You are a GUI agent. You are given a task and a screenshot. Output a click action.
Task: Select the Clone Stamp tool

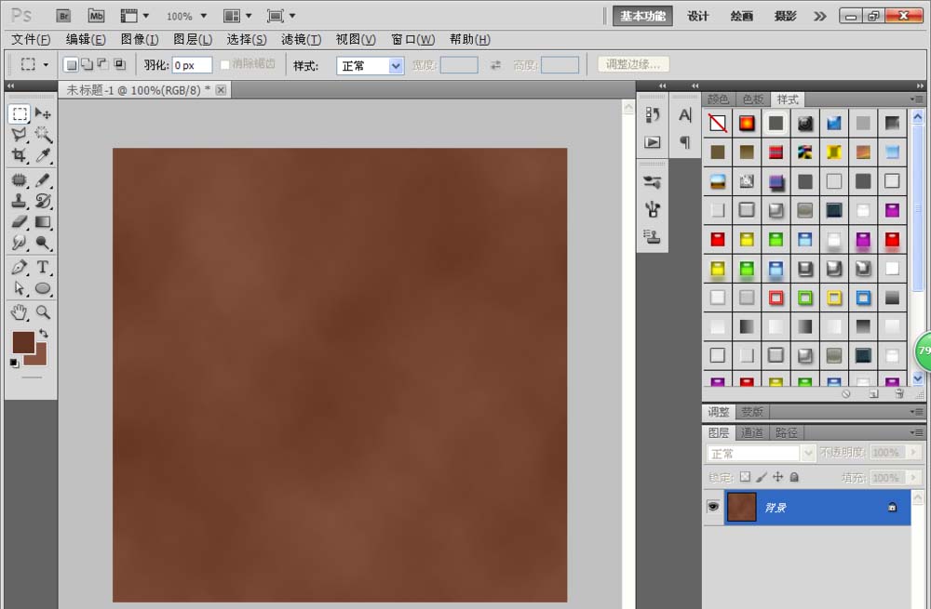[19, 201]
